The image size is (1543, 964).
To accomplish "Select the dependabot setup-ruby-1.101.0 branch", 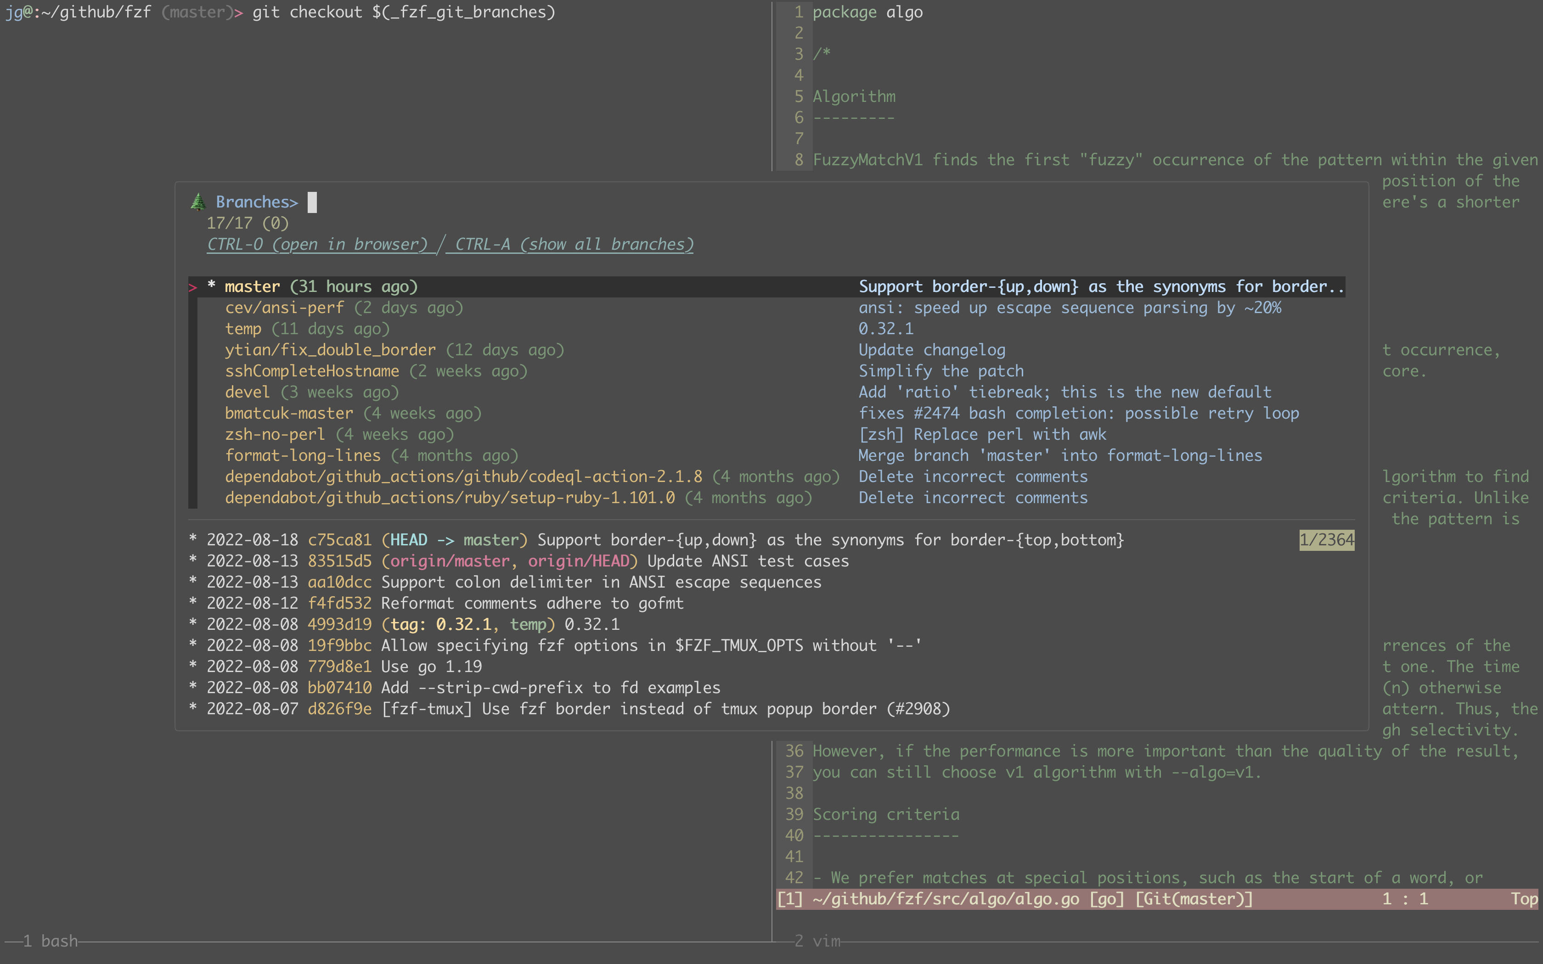I will coord(450,498).
